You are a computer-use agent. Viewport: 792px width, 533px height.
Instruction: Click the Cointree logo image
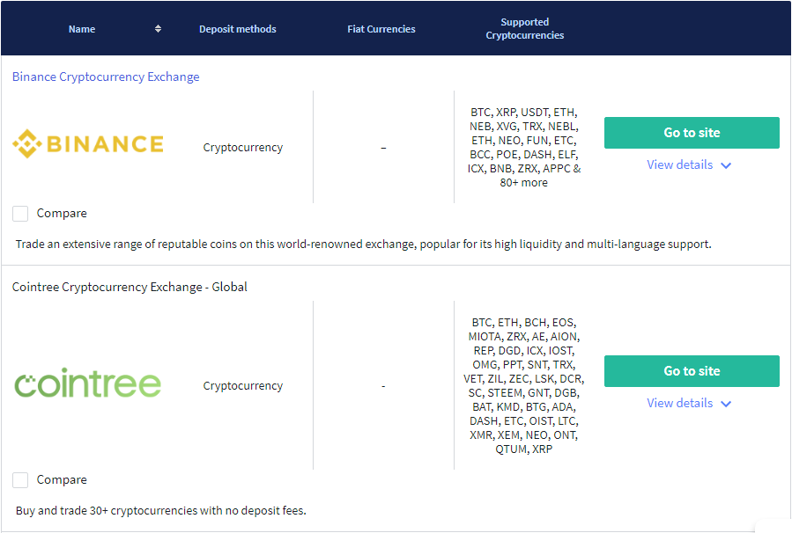[x=88, y=383]
